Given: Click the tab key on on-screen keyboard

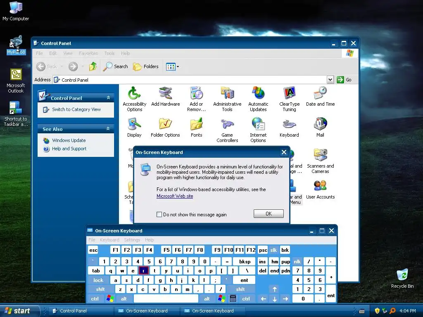Looking at the screenshot, I should pyautogui.click(x=96, y=271).
